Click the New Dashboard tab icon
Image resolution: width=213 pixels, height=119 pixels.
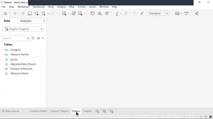pyautogui.click(x=104, y=111)
